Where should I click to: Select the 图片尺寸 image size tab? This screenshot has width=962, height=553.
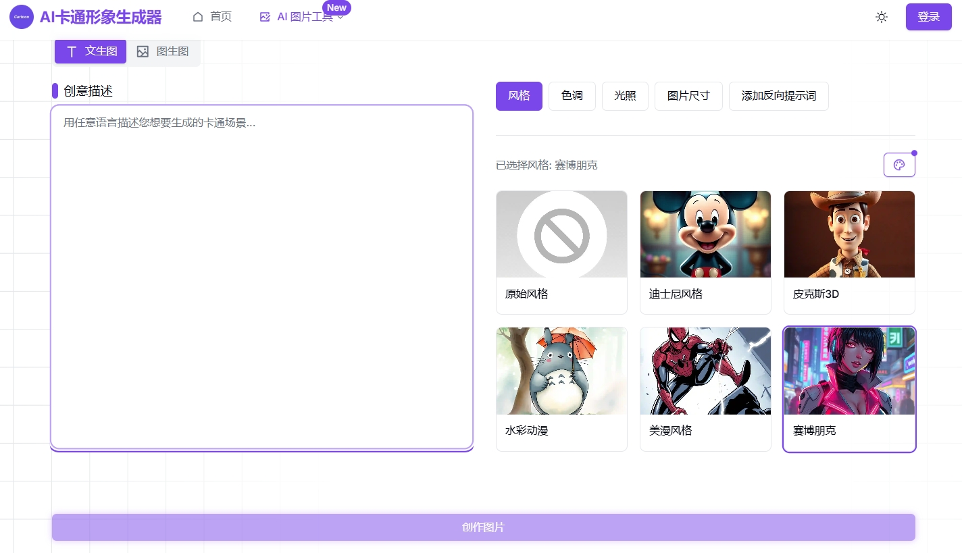[x=688, y=96]
